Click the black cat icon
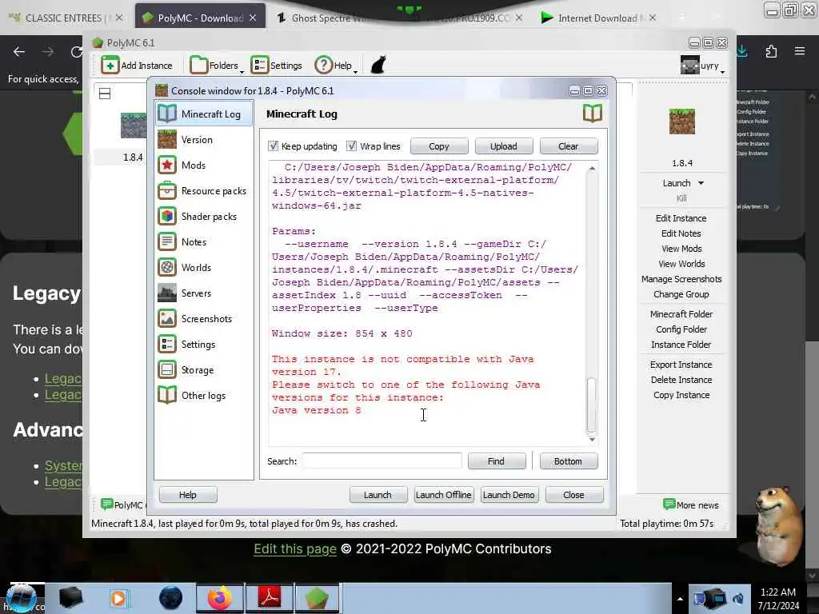Image resolution: width=819 pixels, height=614 pixels. 378,66
